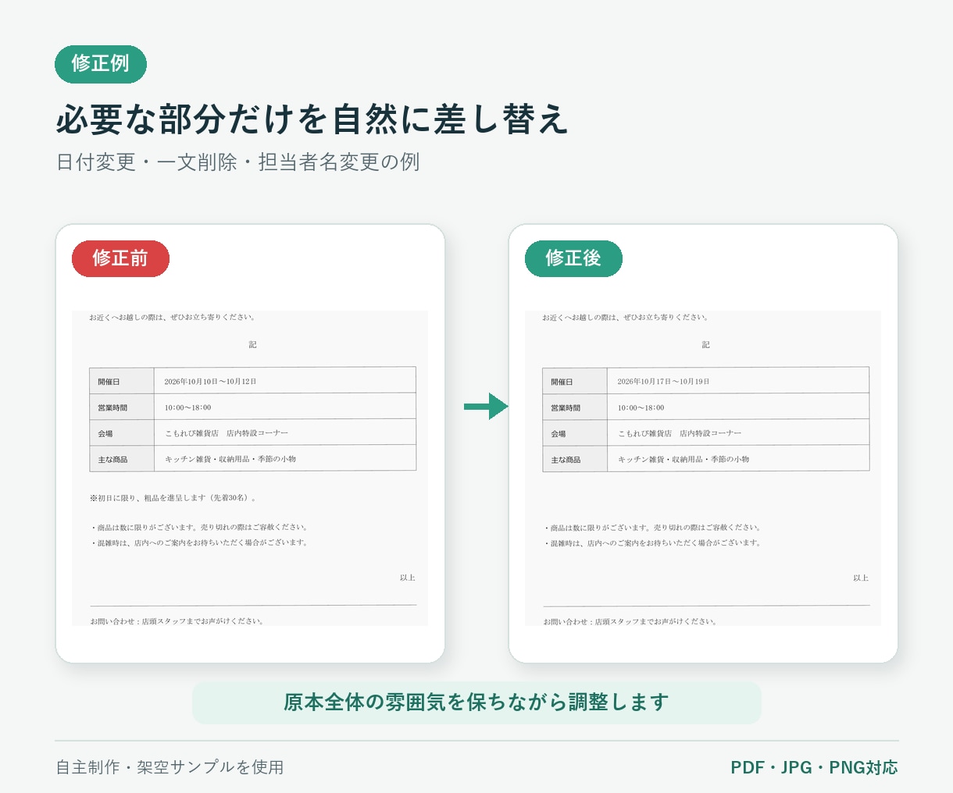Open the 修正前 document preview image
This screenshot has height=793, width=953.
[250, 468]
